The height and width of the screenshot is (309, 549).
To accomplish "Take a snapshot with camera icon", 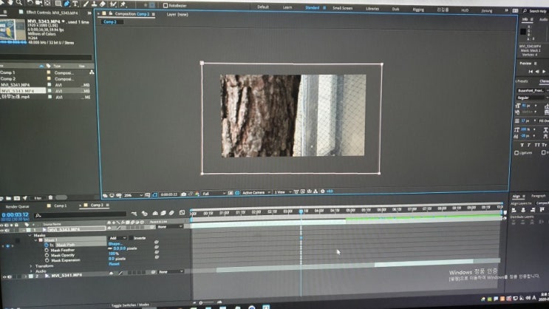I will tap(183, 194).
